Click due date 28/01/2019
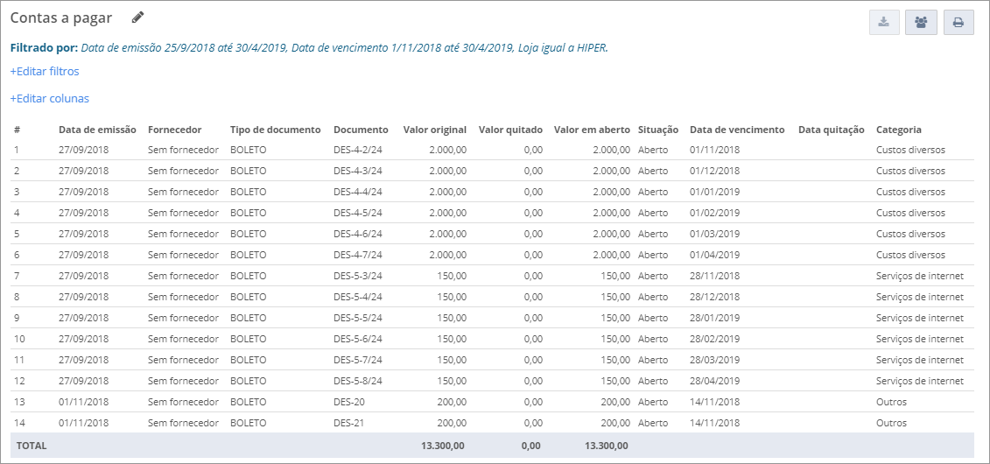Image resolution: width=990 pixels, height=464 pixels. [714, 318]
